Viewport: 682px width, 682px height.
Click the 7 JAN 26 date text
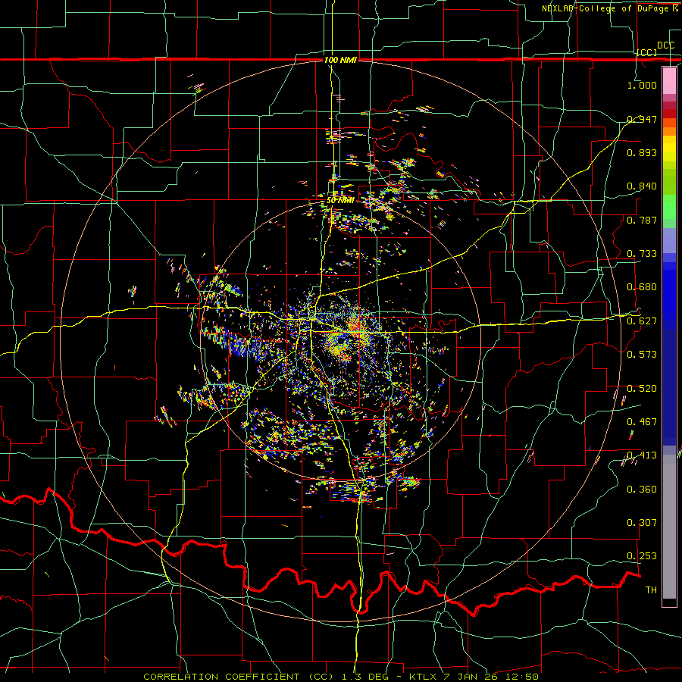pyautogui.click(x=471, y=677)
